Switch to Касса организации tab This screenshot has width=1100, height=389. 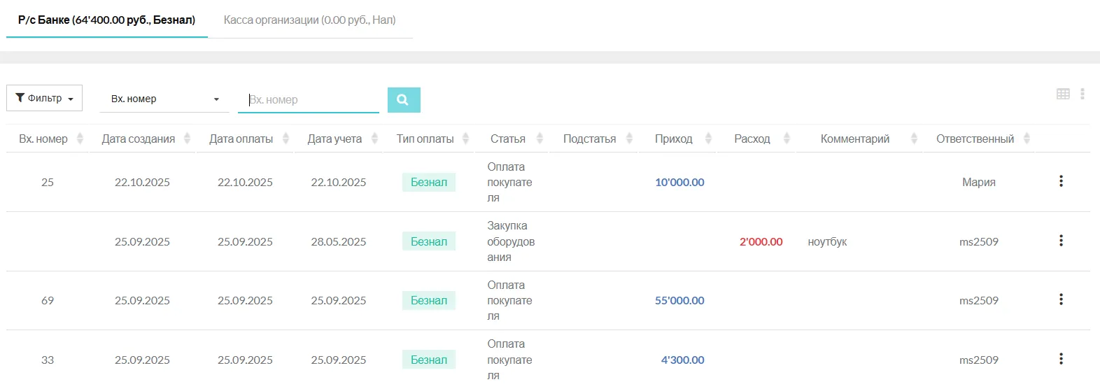coord(309,20)
